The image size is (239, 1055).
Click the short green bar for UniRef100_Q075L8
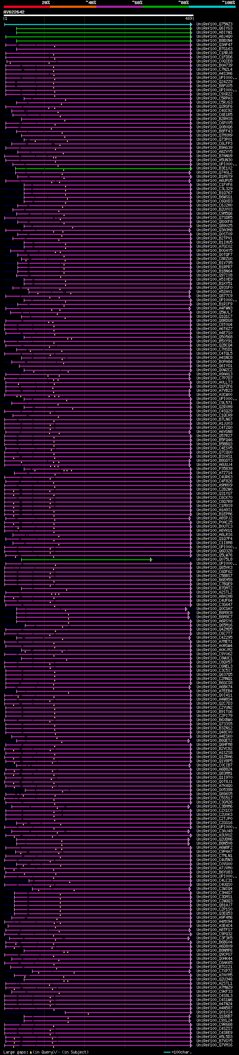click(x=87, y=560)
